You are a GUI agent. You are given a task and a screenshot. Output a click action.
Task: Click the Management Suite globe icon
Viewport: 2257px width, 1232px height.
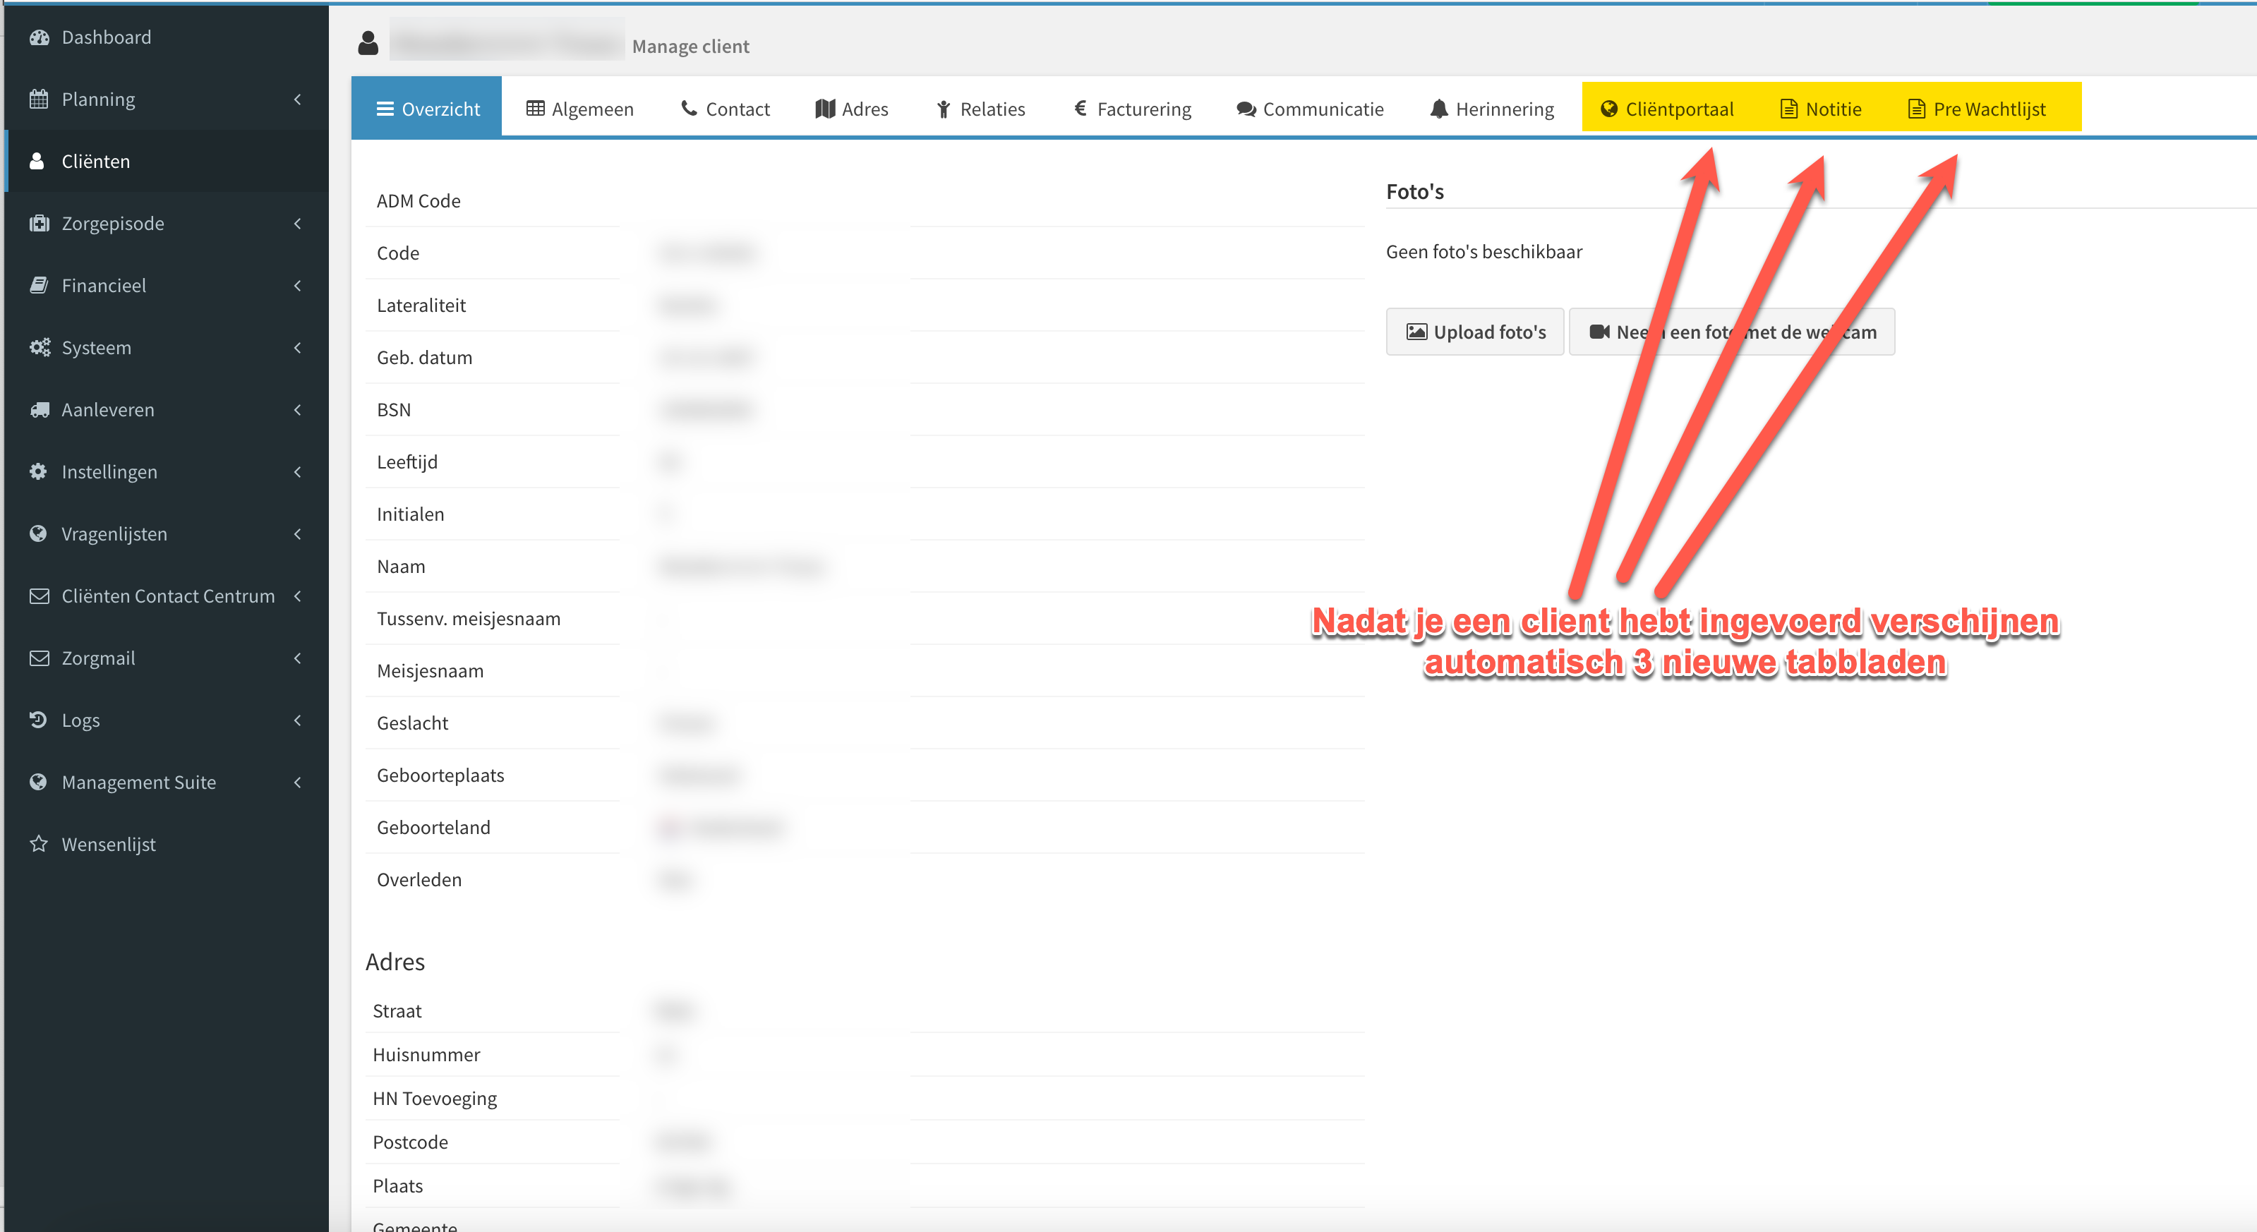(37, 782)
